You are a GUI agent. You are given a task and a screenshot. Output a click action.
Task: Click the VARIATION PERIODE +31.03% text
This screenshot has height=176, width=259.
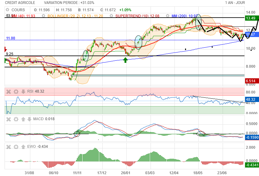pos(69,3)
